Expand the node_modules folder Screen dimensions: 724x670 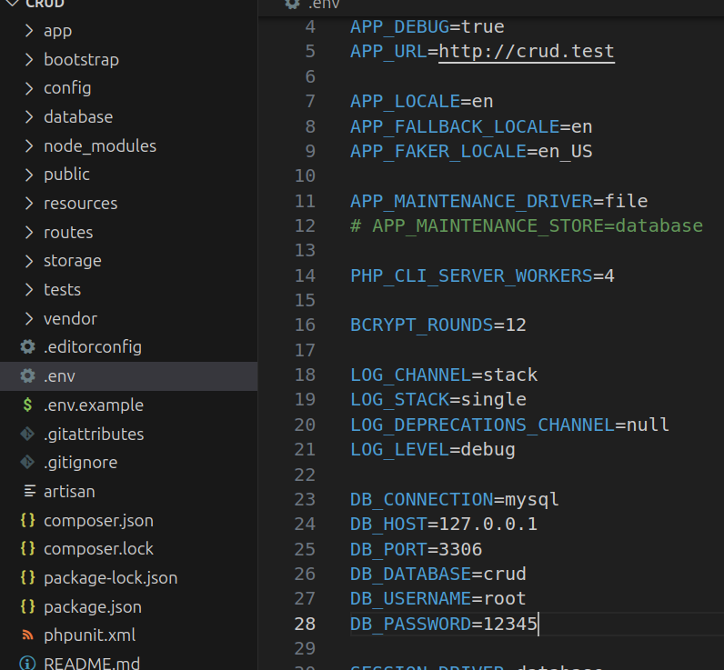99,145
